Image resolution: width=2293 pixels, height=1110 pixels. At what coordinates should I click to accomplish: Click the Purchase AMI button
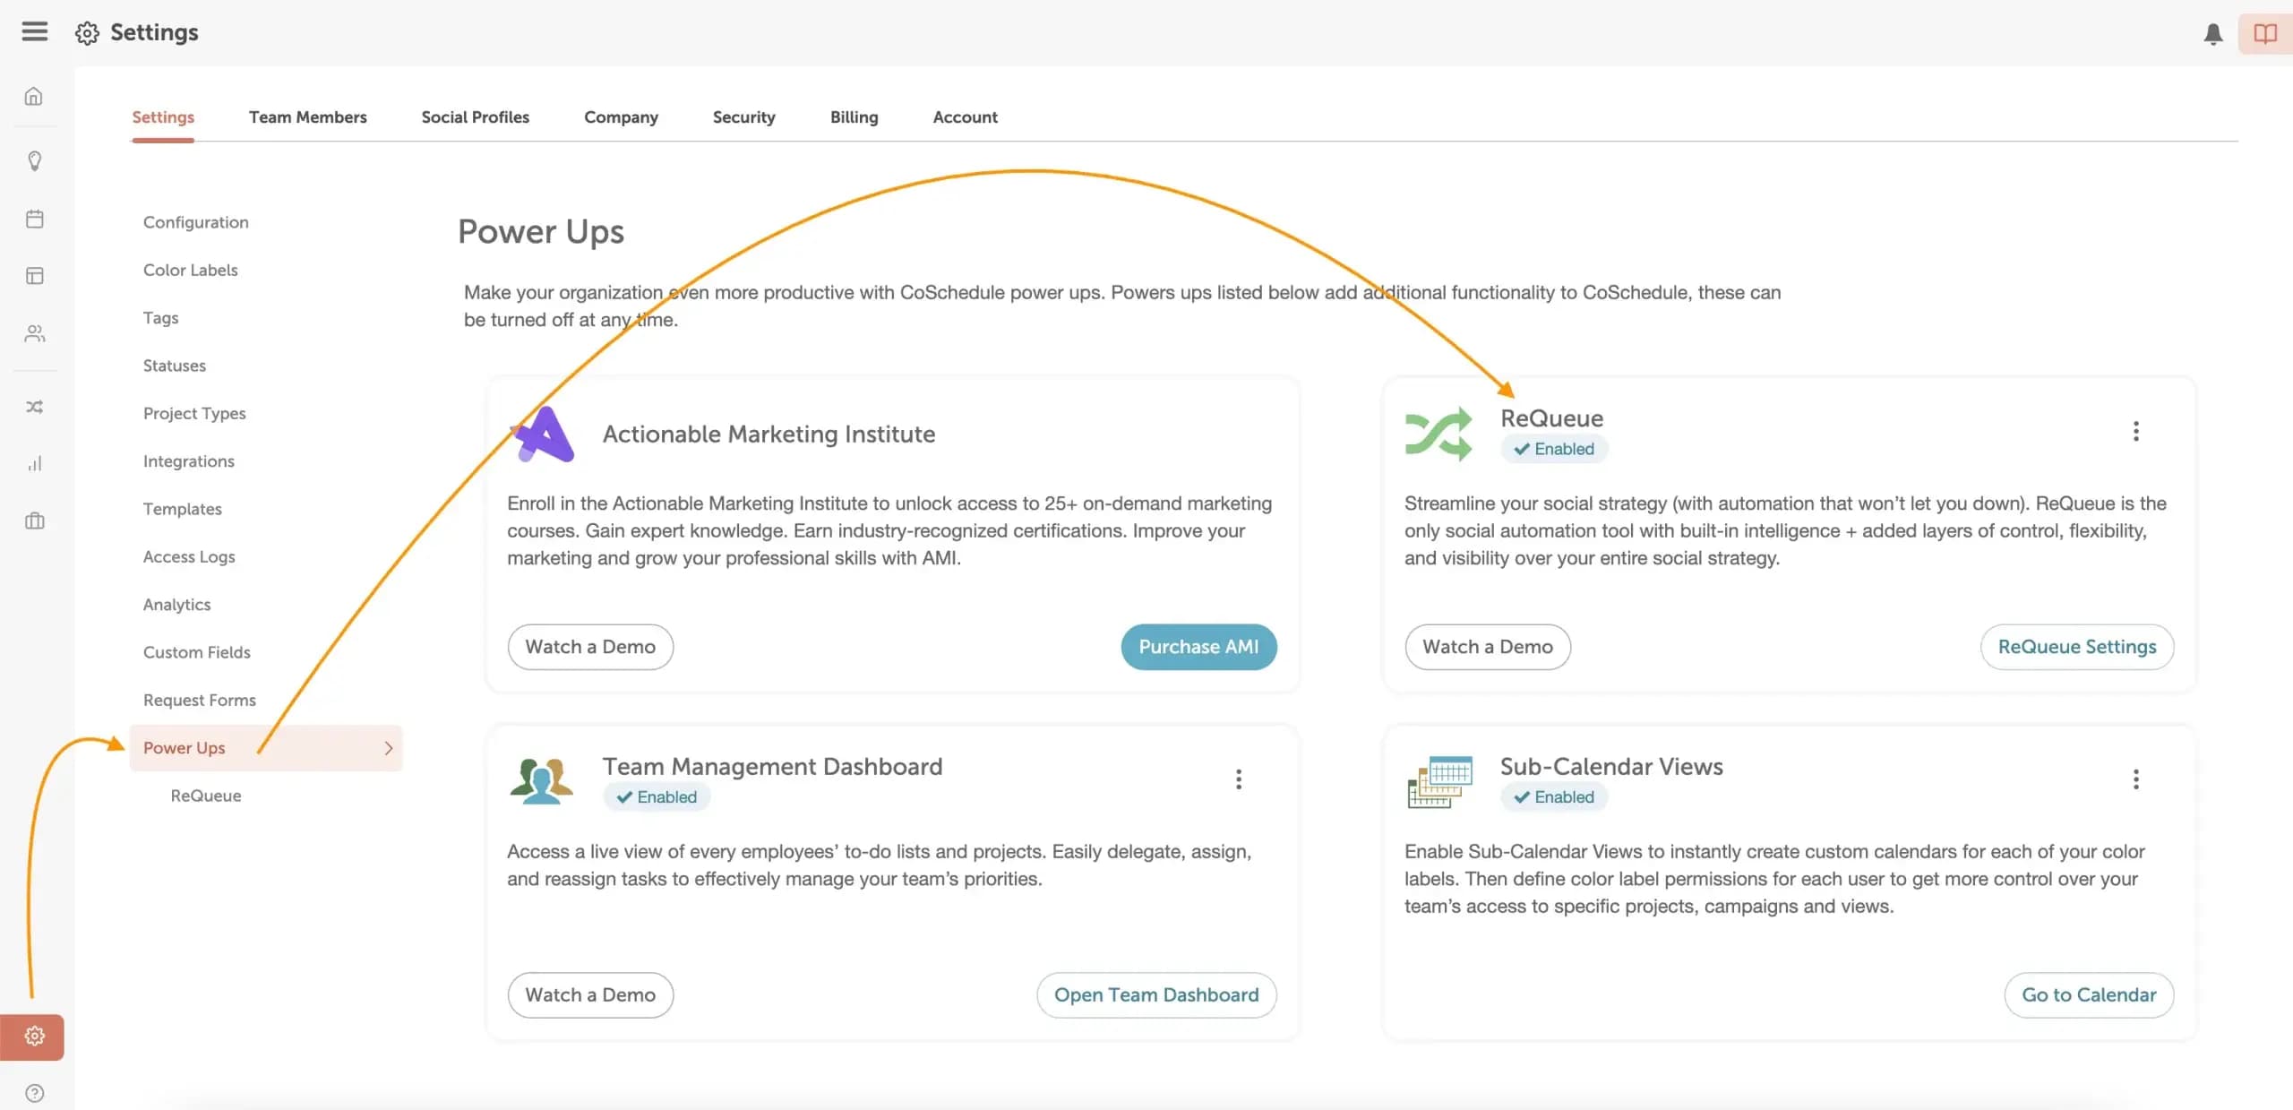pyautogui.click(x=1198, y=646)
